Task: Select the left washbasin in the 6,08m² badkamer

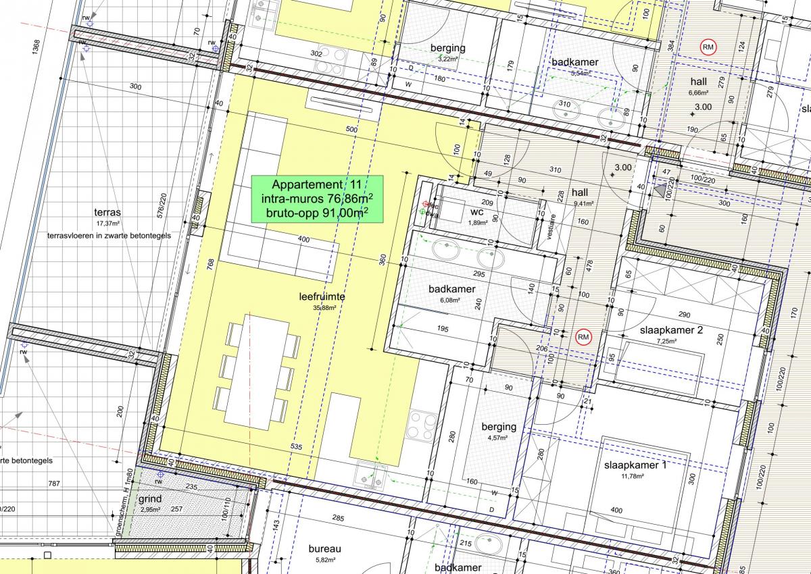Action: [444, 251]
